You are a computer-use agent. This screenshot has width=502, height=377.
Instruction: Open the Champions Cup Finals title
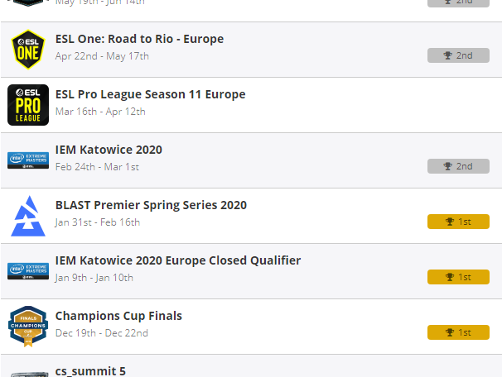(x=118, y=316)
